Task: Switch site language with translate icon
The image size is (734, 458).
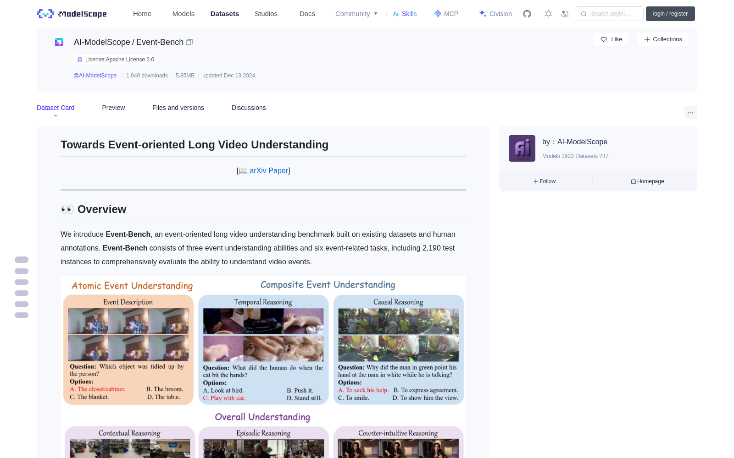Action: pyautogui.click(x=565, y=14)
